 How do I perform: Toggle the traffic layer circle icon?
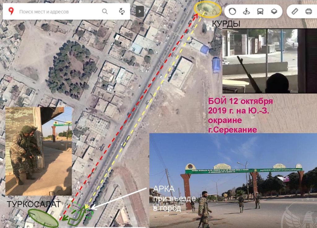coord(232,12)
